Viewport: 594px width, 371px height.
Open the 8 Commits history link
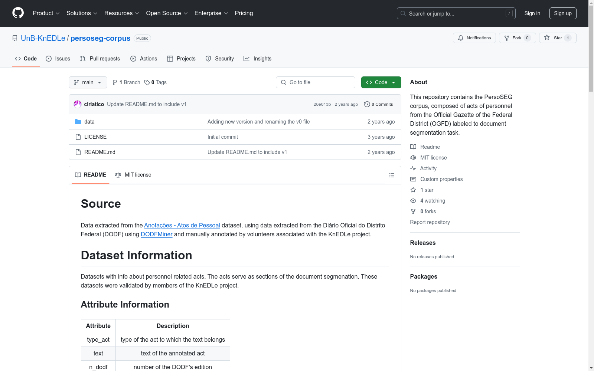click(378, 104)
